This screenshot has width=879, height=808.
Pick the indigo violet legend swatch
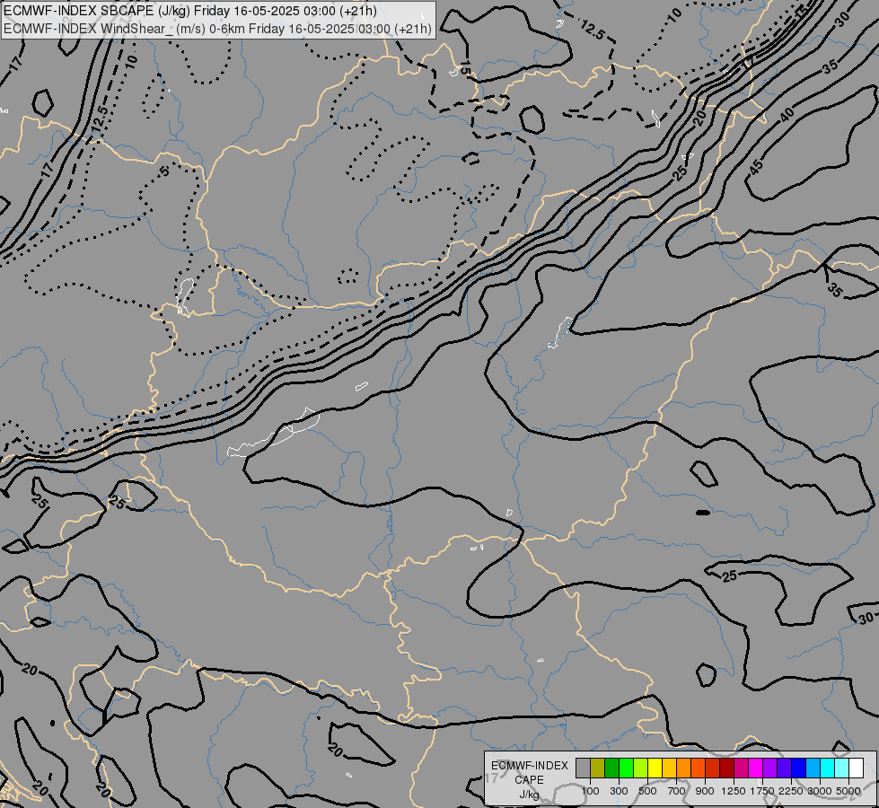pyautogui.click(x=784, y=768)
